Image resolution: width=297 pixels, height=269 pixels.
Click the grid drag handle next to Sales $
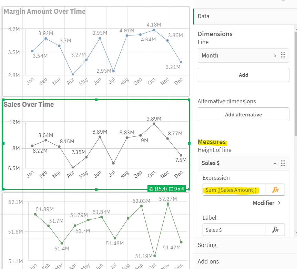click(283, 163)
